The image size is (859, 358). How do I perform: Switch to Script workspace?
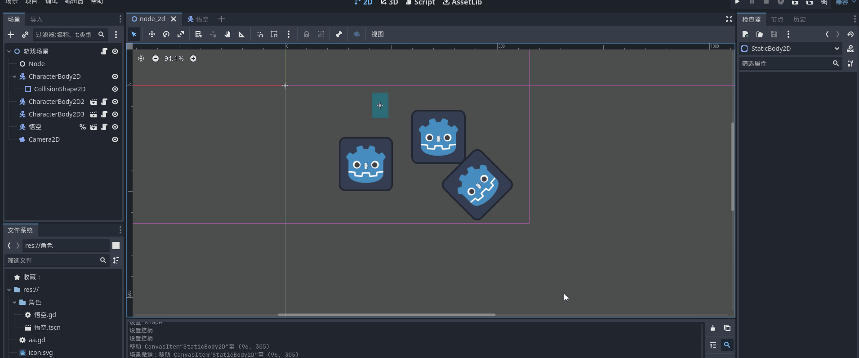tap(420, 3)
